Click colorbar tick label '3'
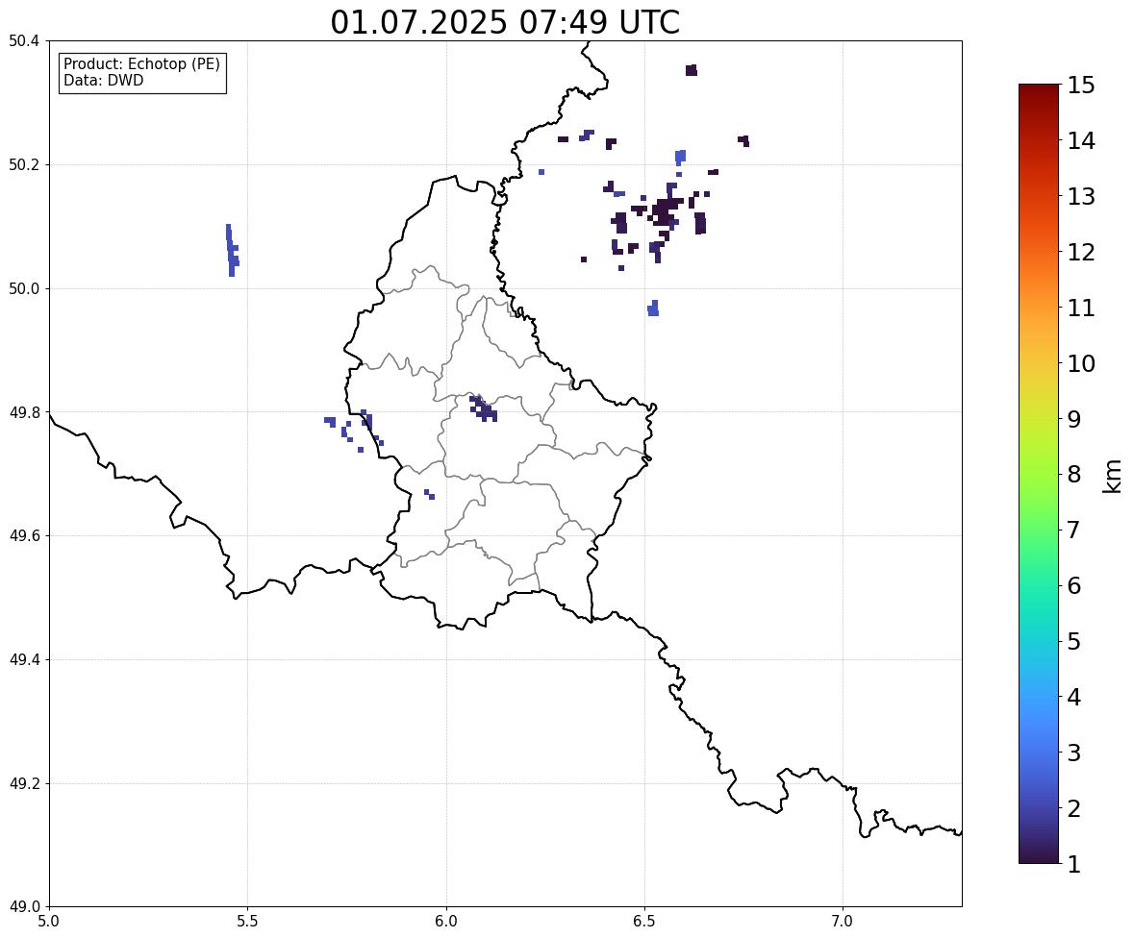 tap(1074, 753)
